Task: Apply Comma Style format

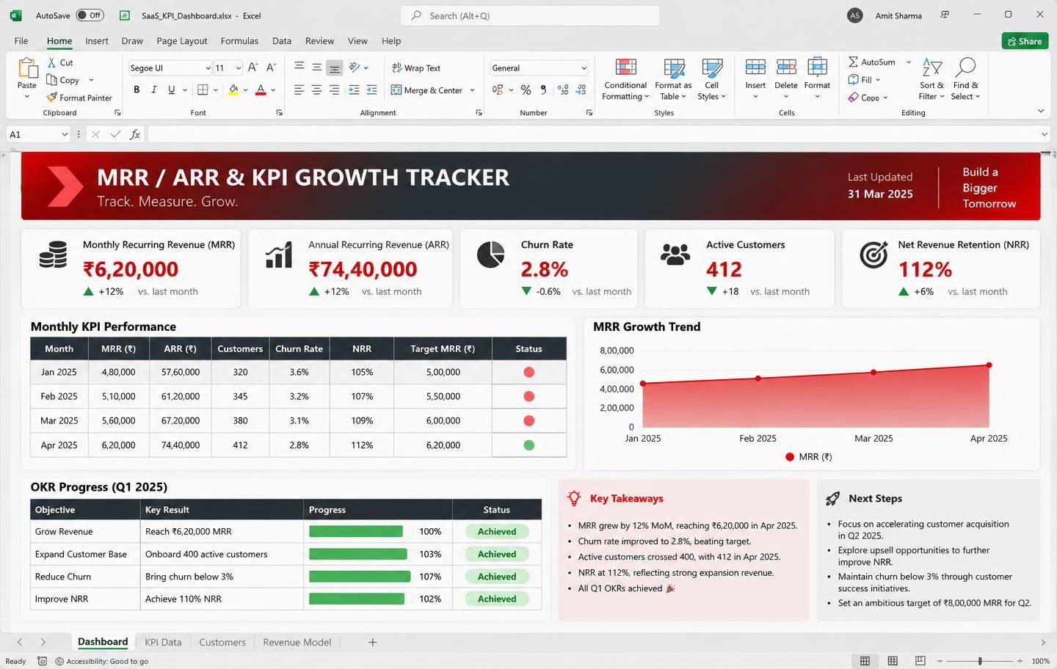Action: pos(543,89)
